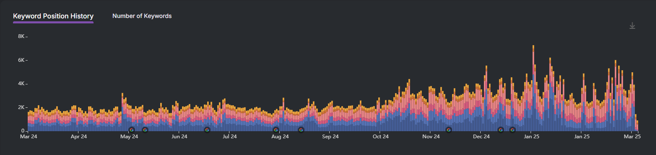This screenshot has width=656, height=155.
Task: Click the Oct 24 axis label
Action: (380, 137)
